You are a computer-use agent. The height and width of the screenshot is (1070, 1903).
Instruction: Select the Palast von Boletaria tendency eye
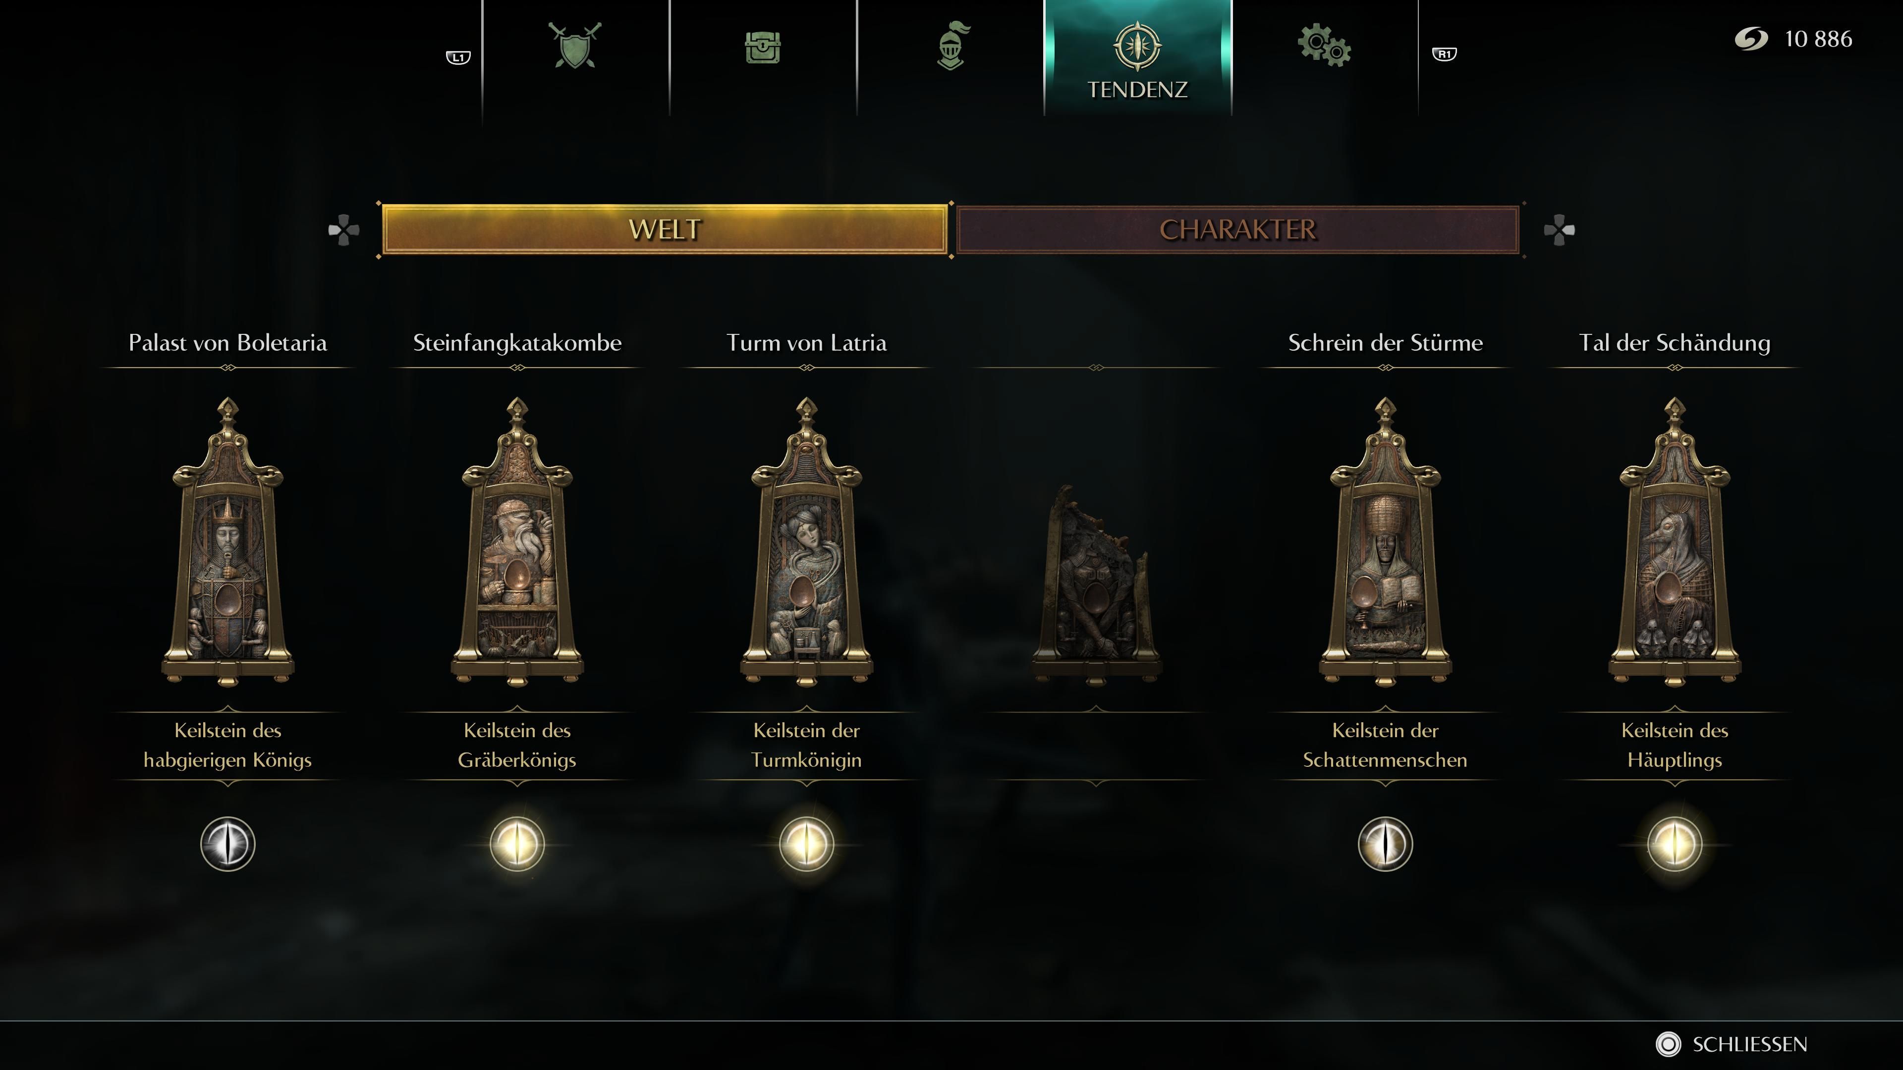pyautogui.click(x=227, y=843)
